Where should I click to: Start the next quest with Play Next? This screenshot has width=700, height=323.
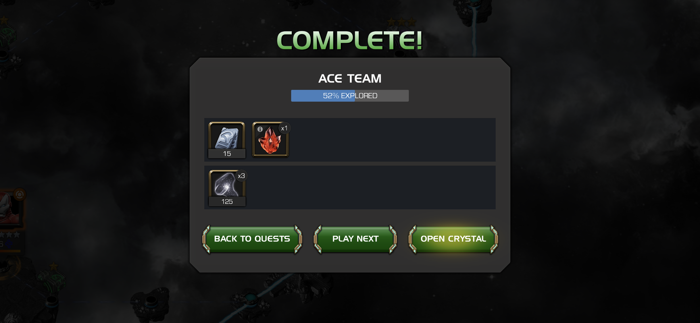(355, 239)
